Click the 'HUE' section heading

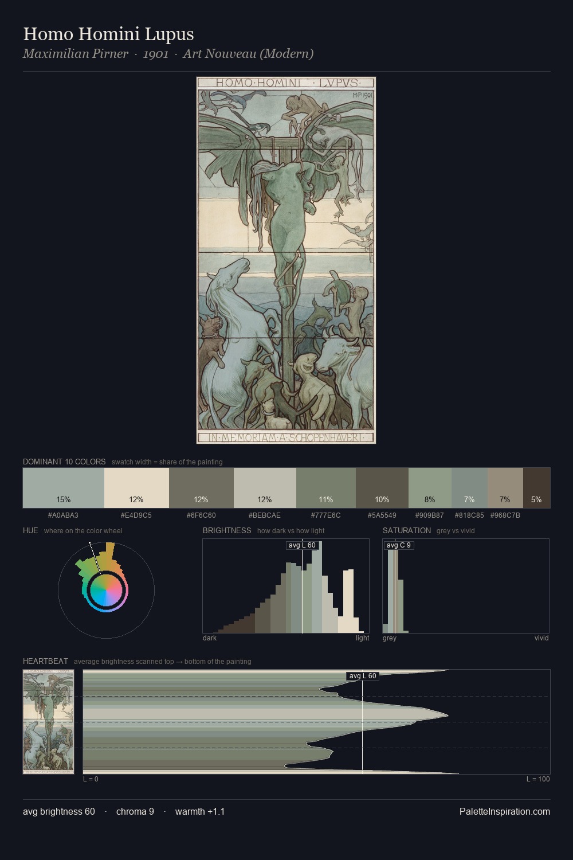pos(30,530)
